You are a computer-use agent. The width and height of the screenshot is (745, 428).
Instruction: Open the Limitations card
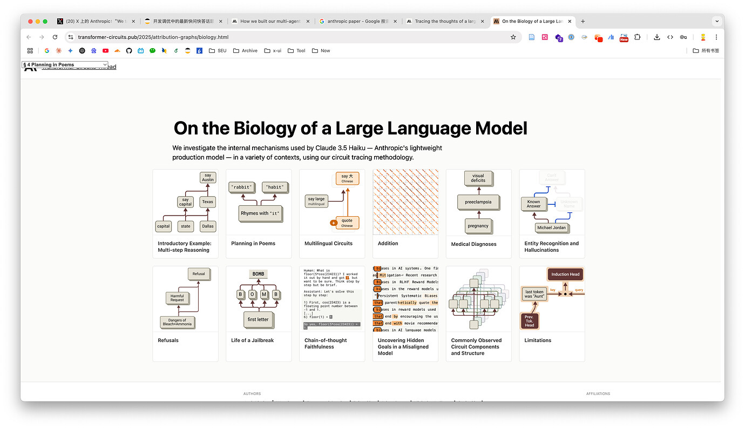pyautogui.click(x=552, y=314)
